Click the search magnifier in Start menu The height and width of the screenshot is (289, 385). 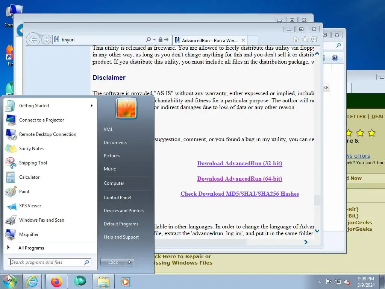[87, 262]
